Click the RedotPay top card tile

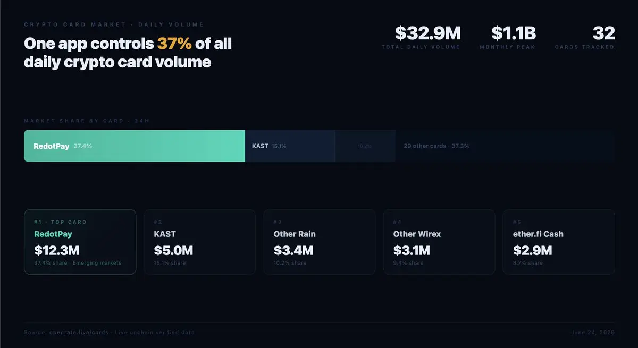click(80, 242)
